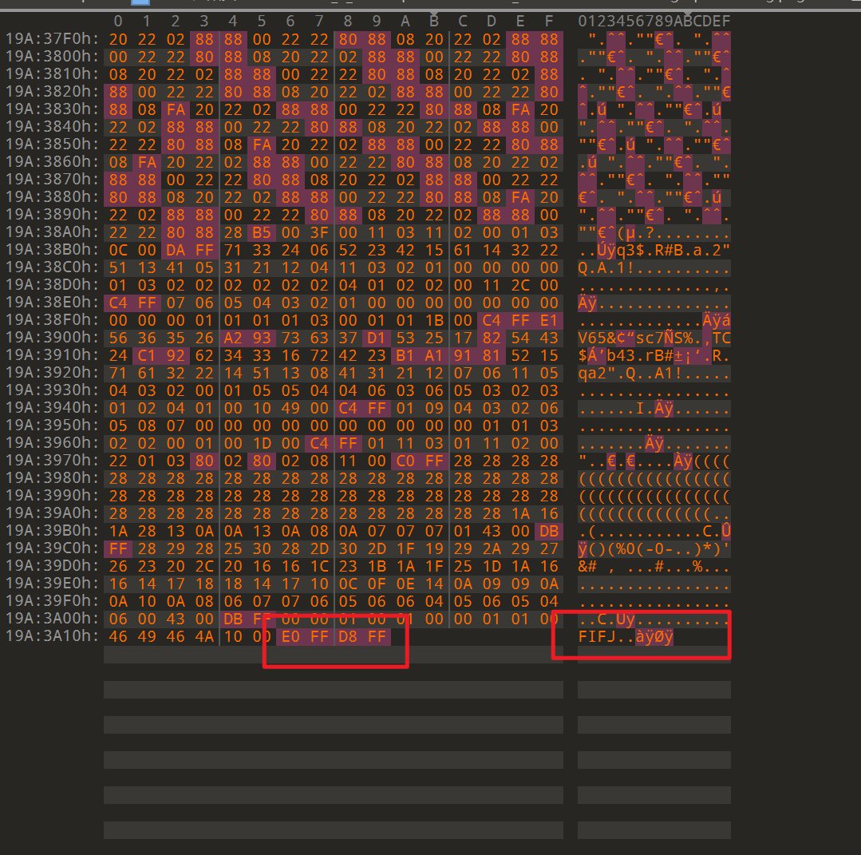
Task: Select byte C0 in row 19A:3970h
Action: 405,461
